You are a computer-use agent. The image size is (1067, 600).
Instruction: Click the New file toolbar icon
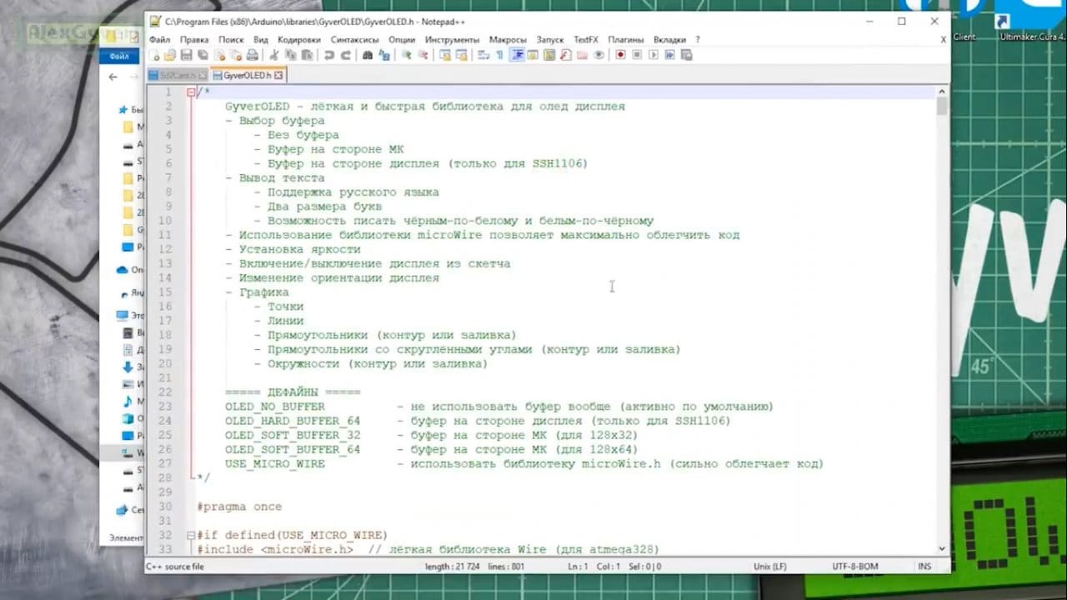(155, 55)
